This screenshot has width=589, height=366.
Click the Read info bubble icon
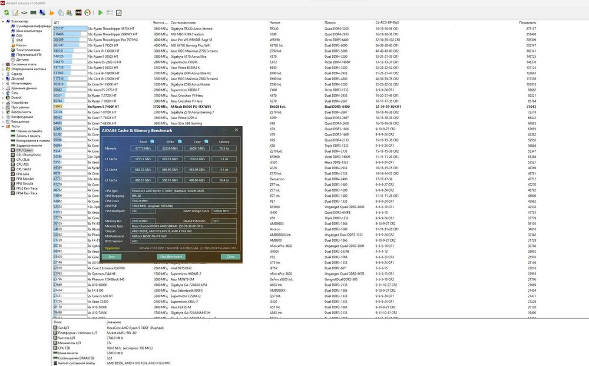pos(152,141)
